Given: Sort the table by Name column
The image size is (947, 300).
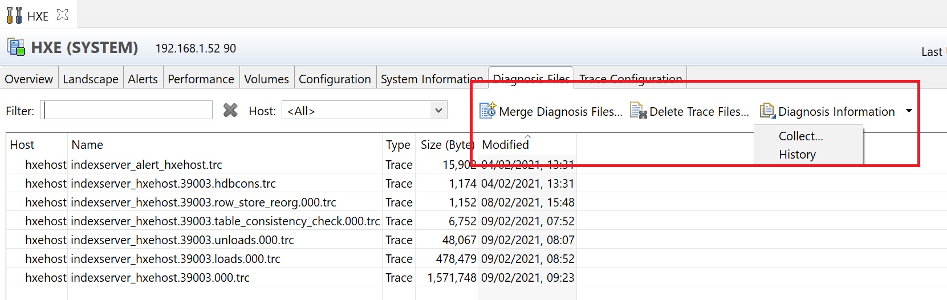Looking at the screenshot, I should point(87,145).
